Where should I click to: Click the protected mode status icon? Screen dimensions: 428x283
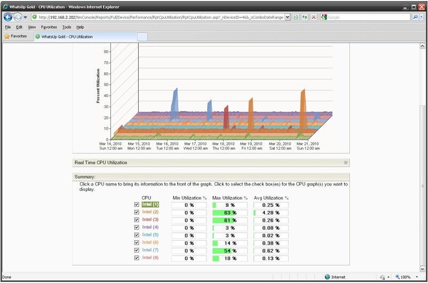[x=383, y=277]
